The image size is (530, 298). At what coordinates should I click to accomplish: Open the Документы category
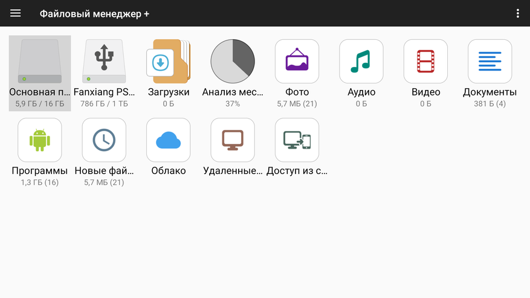click(490, 62)
